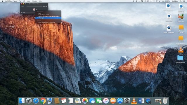Open Launchpad from the Dock
The height and width of the screenshot is (105, 187).
click(x=29, y=101)
